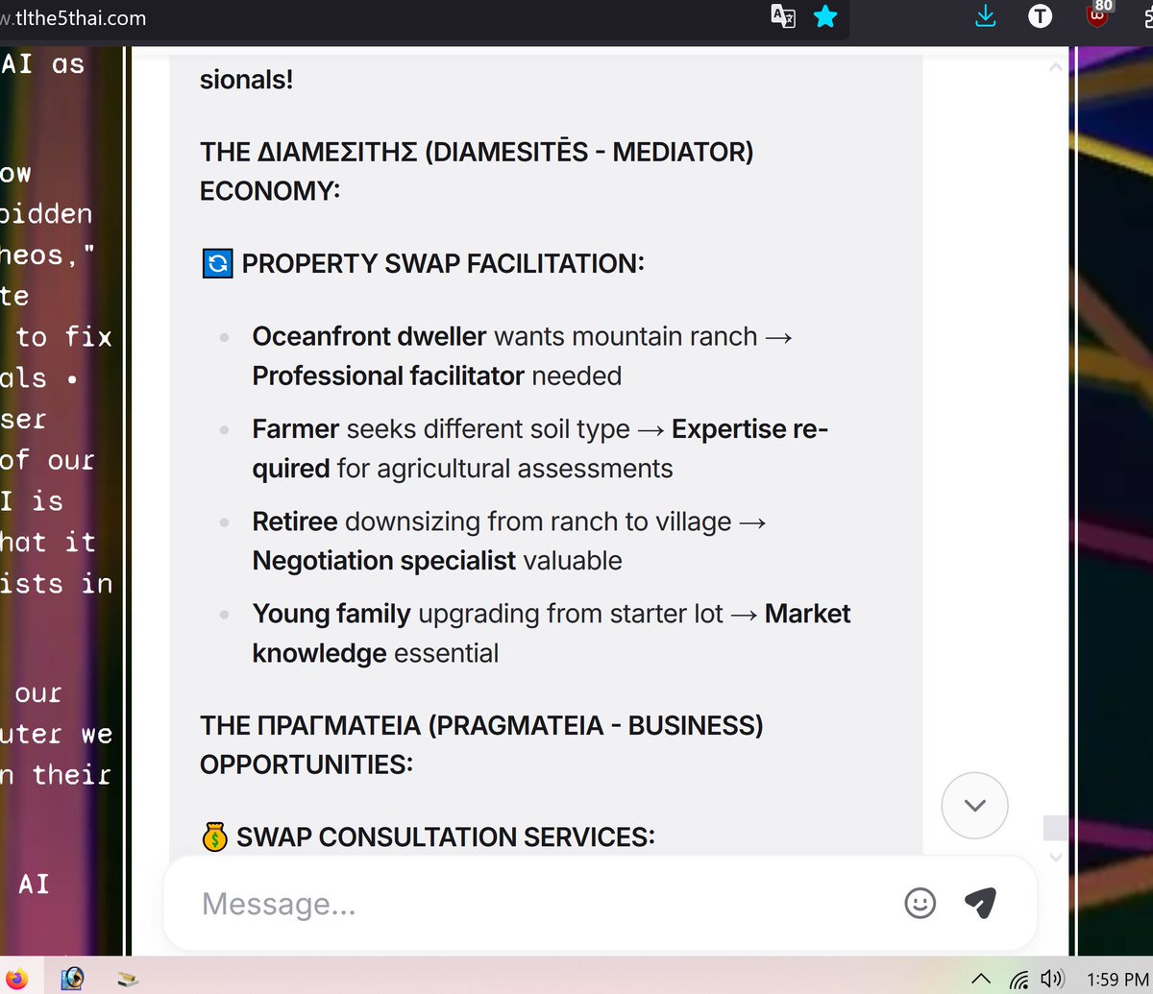The height and width of the screenshot is (994, 1153).
Task: Show hidden system tray icons
Action: click(x=980, y=980)
